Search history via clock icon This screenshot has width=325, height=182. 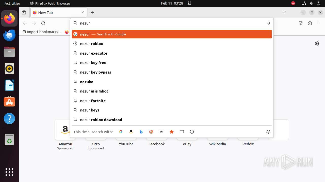pos(192,132)
